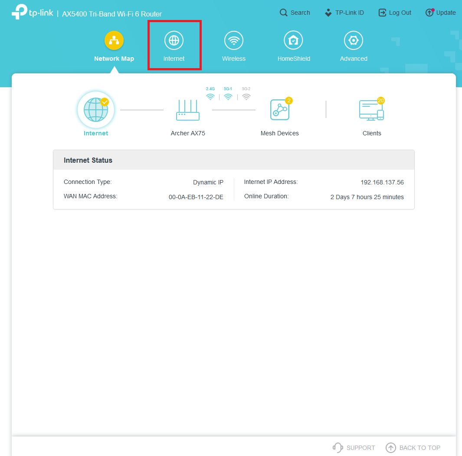The height and width of the screenshot is (456, 462).
Task: Click the 5G-1 Wi-Fi band indicator
Action: (x=228, y=95)
